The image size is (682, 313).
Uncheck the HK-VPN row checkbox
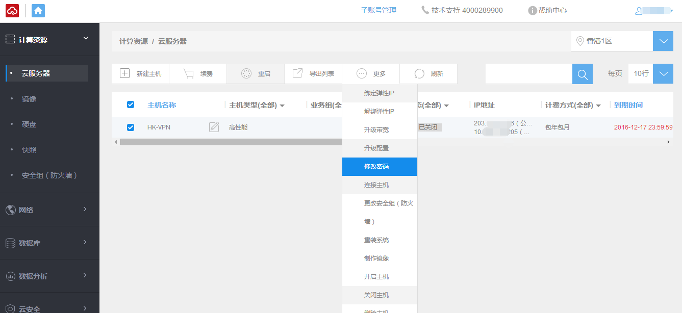click(131, 127)
